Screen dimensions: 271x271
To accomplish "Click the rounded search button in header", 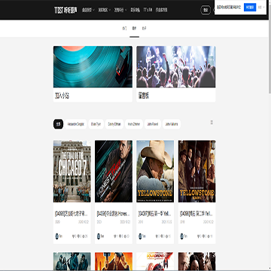I will tap(206, 10).
